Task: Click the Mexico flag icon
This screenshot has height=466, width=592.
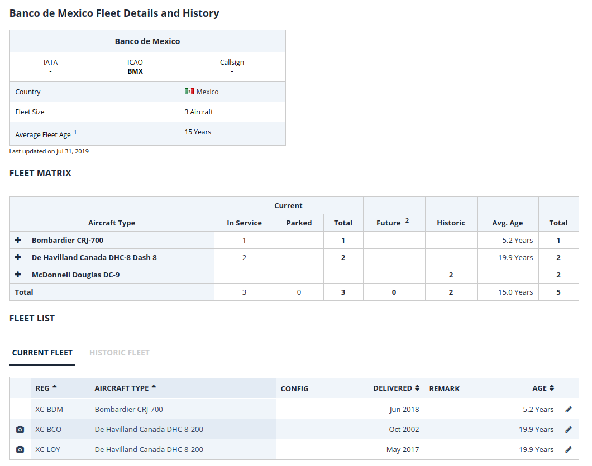Action: (x=189, y=92)
